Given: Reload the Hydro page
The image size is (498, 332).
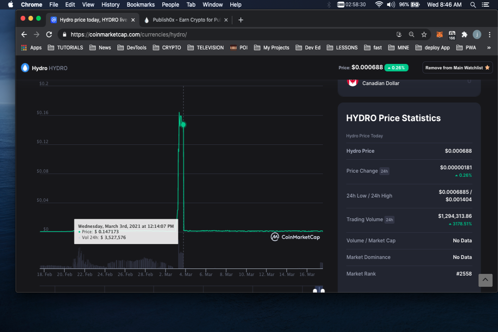Looking at the screenshot, I should [x=49, y=34].
